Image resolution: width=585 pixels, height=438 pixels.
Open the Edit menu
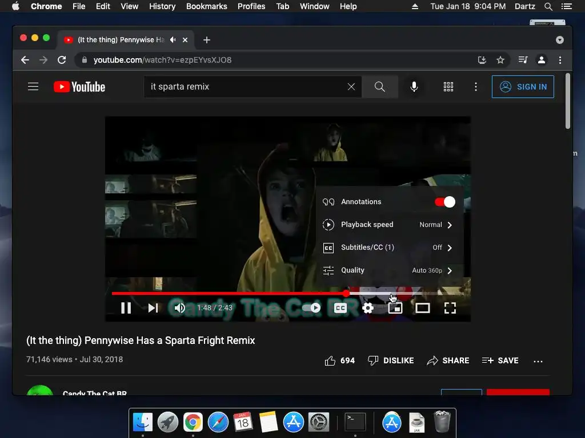click(x=103, y=6)
